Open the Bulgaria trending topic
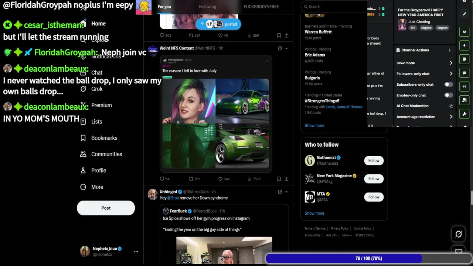This screenshot has height=266, width=473. pyautogui.click(x=312, y=78)
